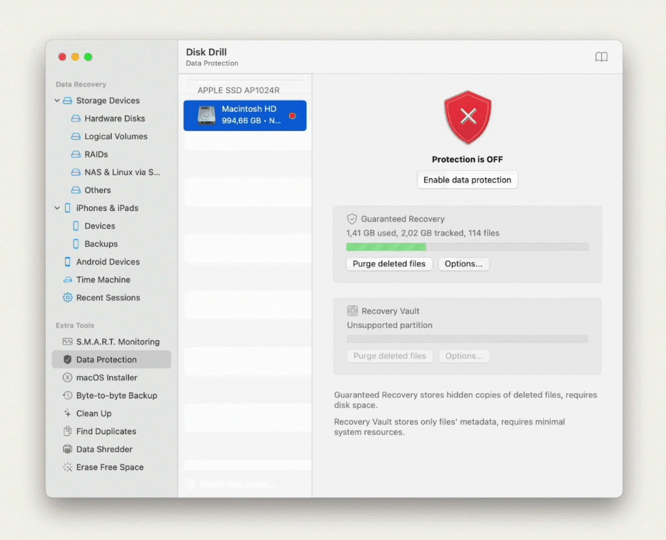Image resolution: width=666 pixels, height=540 pixels.
Task: Open the help book icon
Action: coord(601,57)
